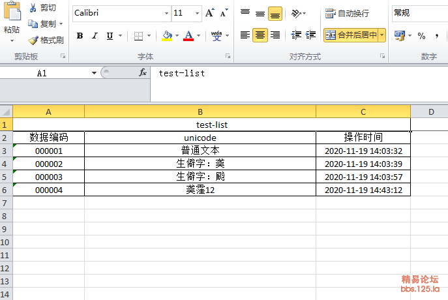The width and height of the screenshot is (448, 300).
Task: Open the Calibri font name dropdown
Action: coord(166,13)
